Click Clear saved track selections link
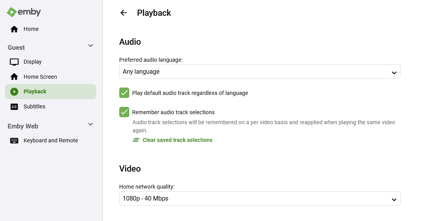421x221 pixels. pos(178,140)
